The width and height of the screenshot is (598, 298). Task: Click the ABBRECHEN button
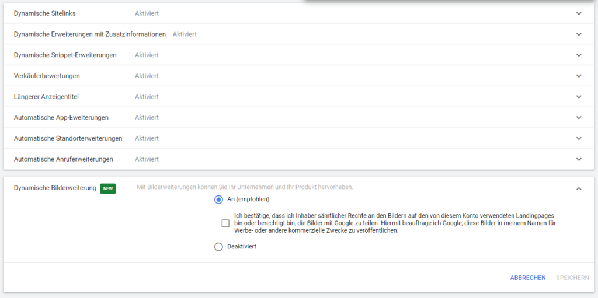[528, 278]
